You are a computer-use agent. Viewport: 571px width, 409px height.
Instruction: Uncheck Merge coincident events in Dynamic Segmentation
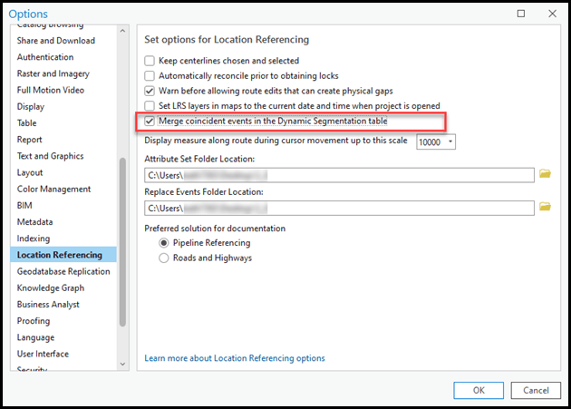(150, 122)
